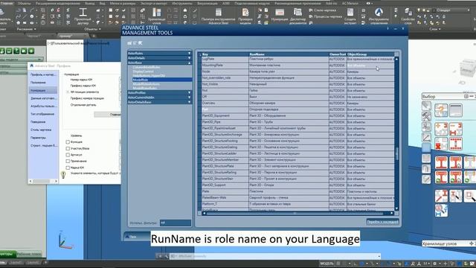Click the green question-mark icon on left toolbar
476x268 pixels.
pos(16,51)
